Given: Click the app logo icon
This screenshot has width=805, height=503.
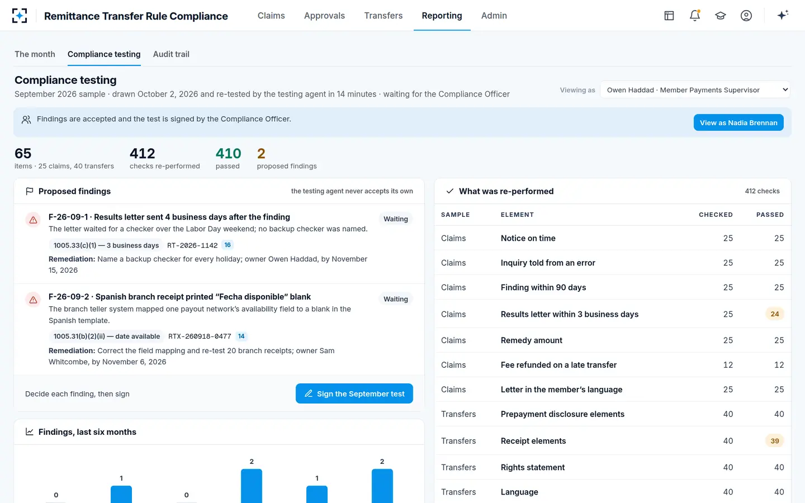Looking at the screenshot, I should coord(20,16).
